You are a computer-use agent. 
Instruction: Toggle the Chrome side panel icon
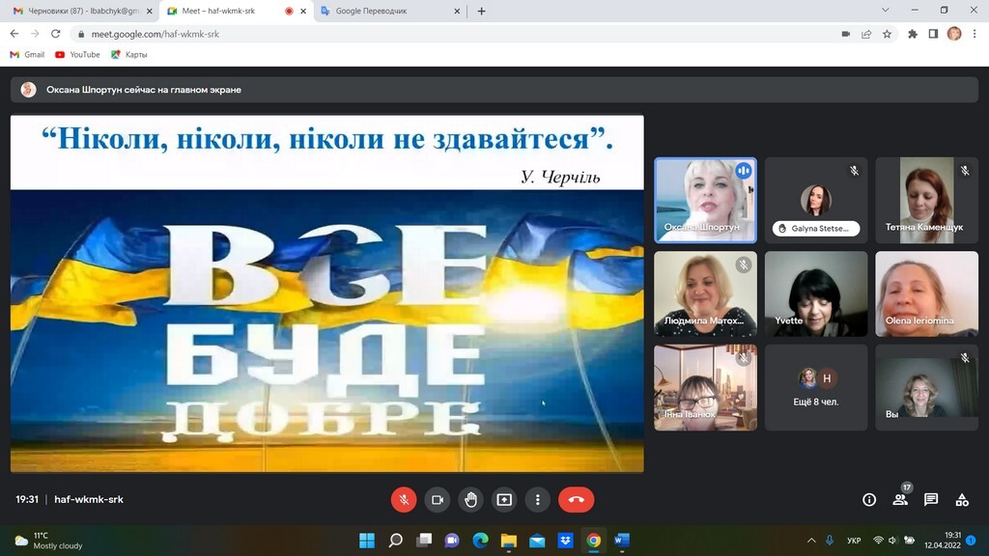933,34
